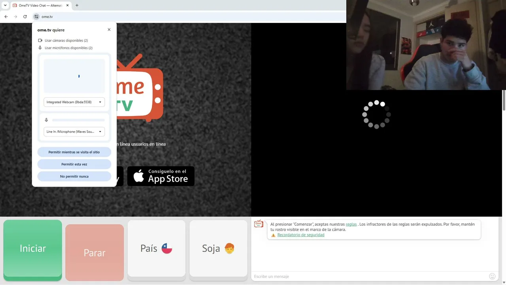The height and width of the screenshot is (285, 506).
Task: Focus the 'Escribe un mensaje' field
Action: click(370, 276)
